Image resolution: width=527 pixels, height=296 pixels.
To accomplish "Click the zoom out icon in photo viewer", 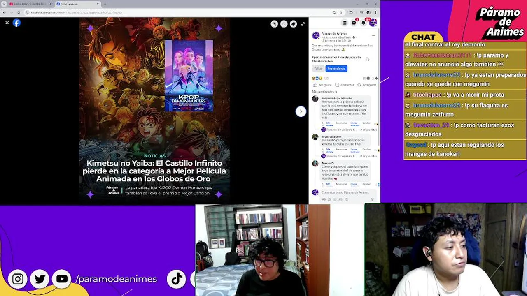I will pyautogui.click(x=284, y=24).
